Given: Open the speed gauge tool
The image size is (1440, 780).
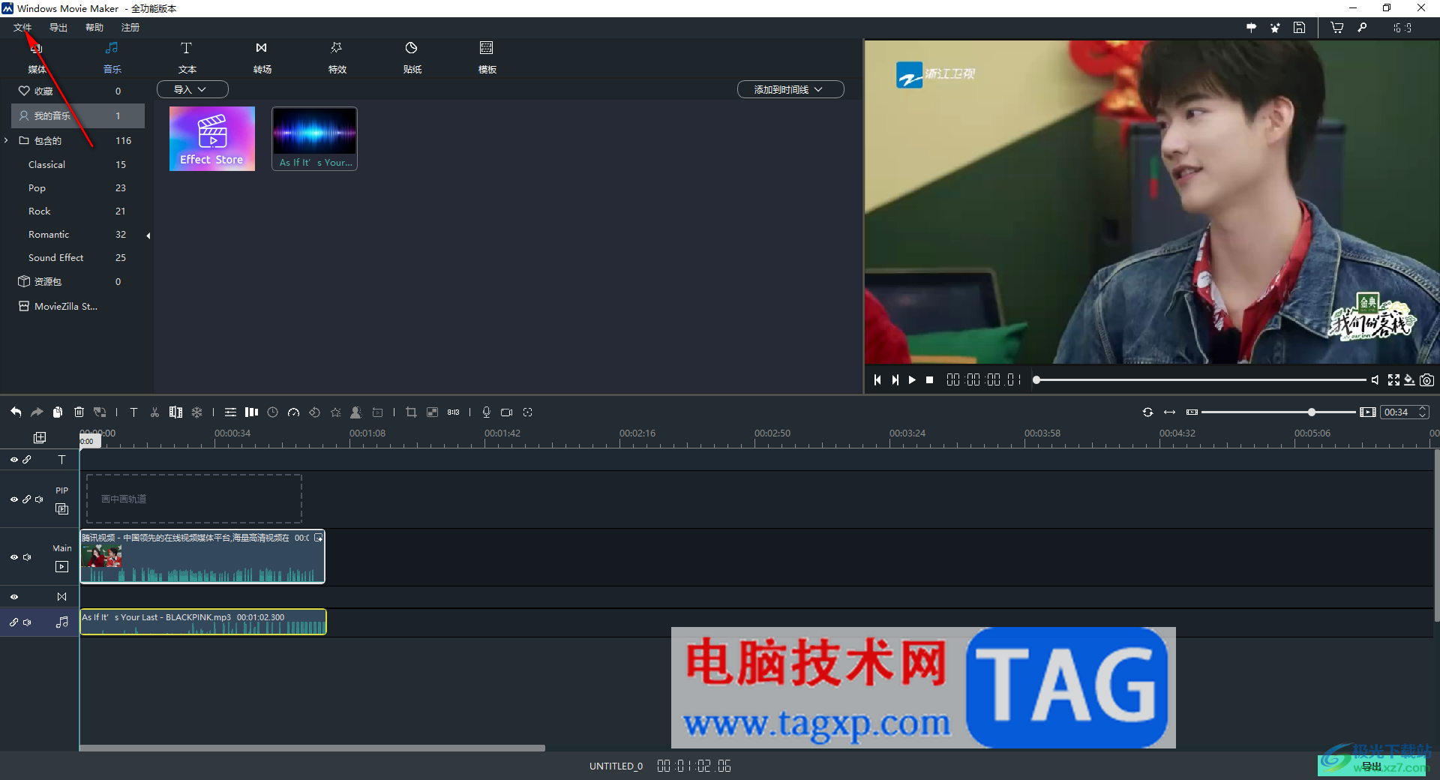Looking at the screenshot, I should [x=293, y=412].
